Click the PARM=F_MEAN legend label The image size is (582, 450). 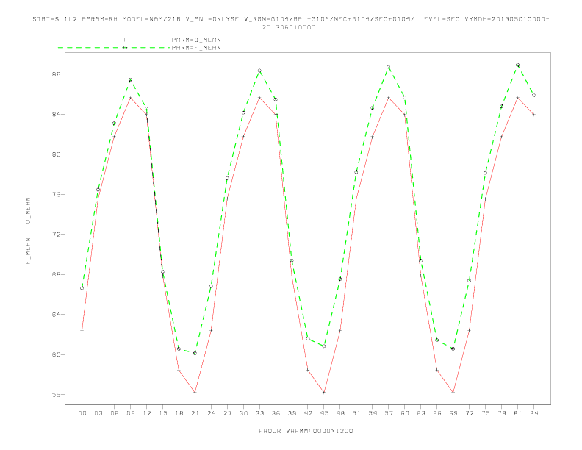coord(196,48)
